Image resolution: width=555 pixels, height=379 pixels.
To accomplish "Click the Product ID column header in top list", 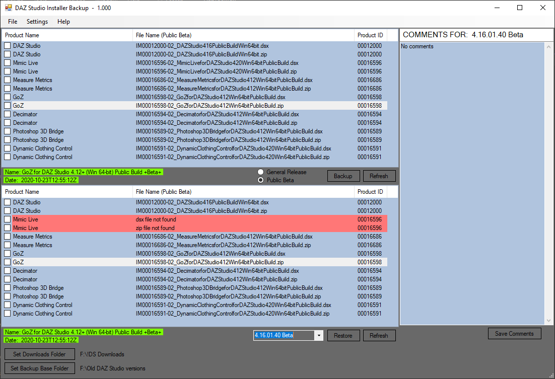I will (370, 35).
